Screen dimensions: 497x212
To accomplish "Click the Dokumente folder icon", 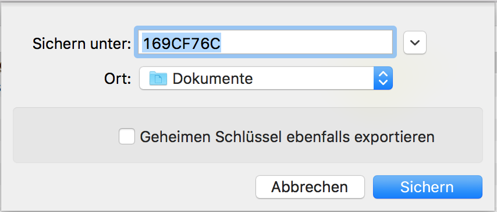I will pyautogui.click(x=158, y=78).
